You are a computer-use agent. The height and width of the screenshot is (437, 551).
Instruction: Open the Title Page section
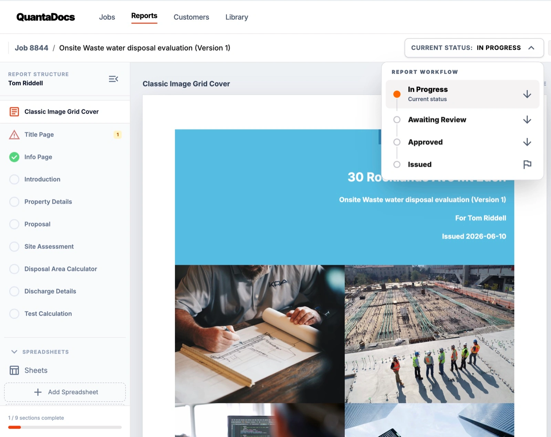[65, 135]
